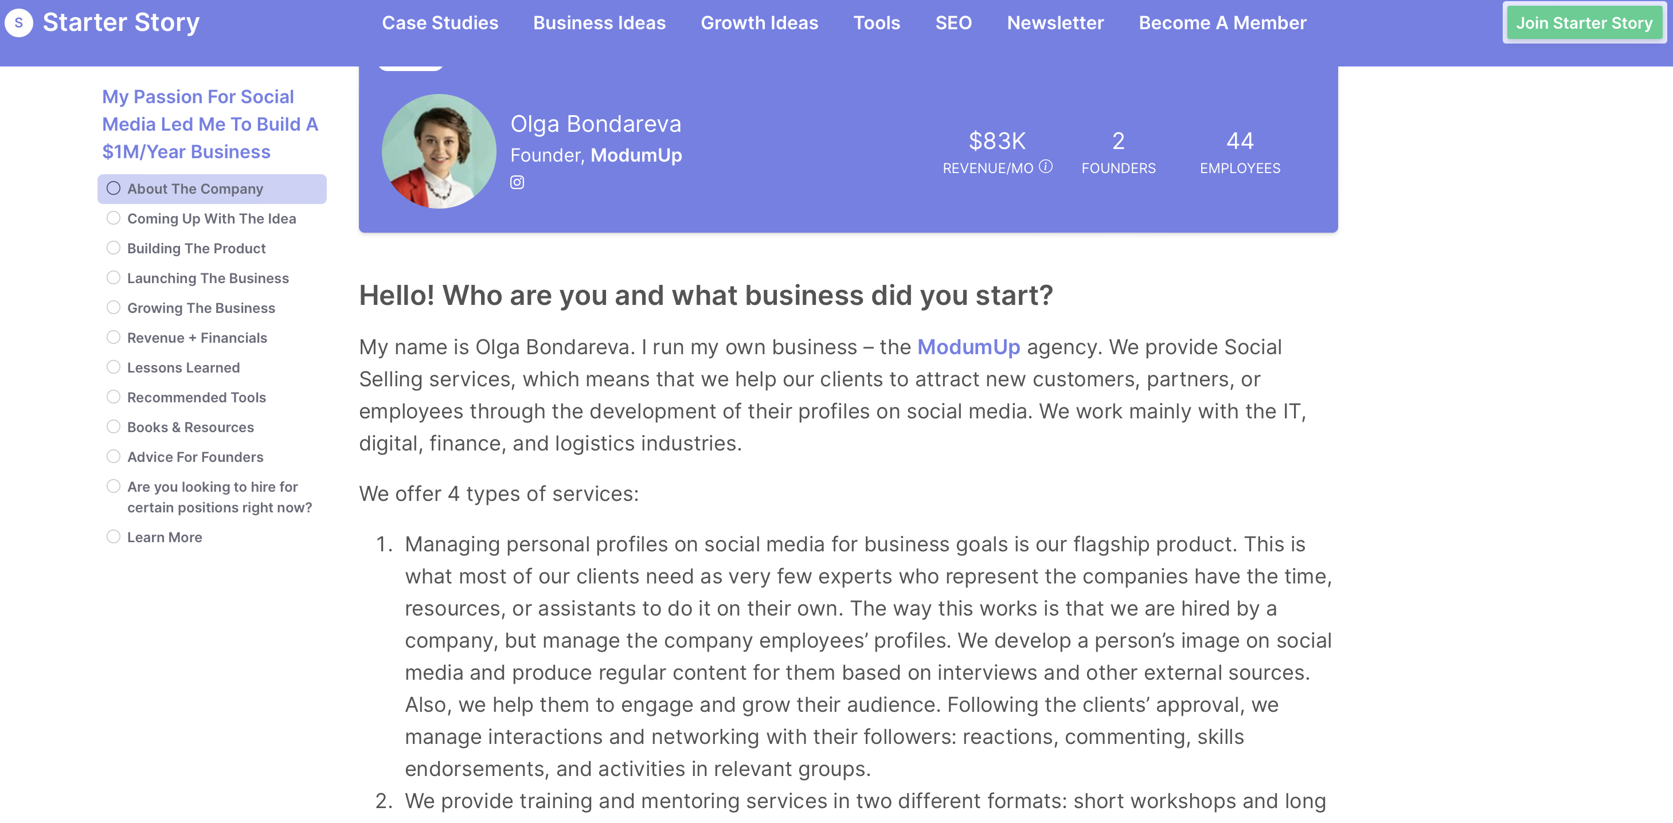Open the ModumUp link in the header card

tap(636, 155)
